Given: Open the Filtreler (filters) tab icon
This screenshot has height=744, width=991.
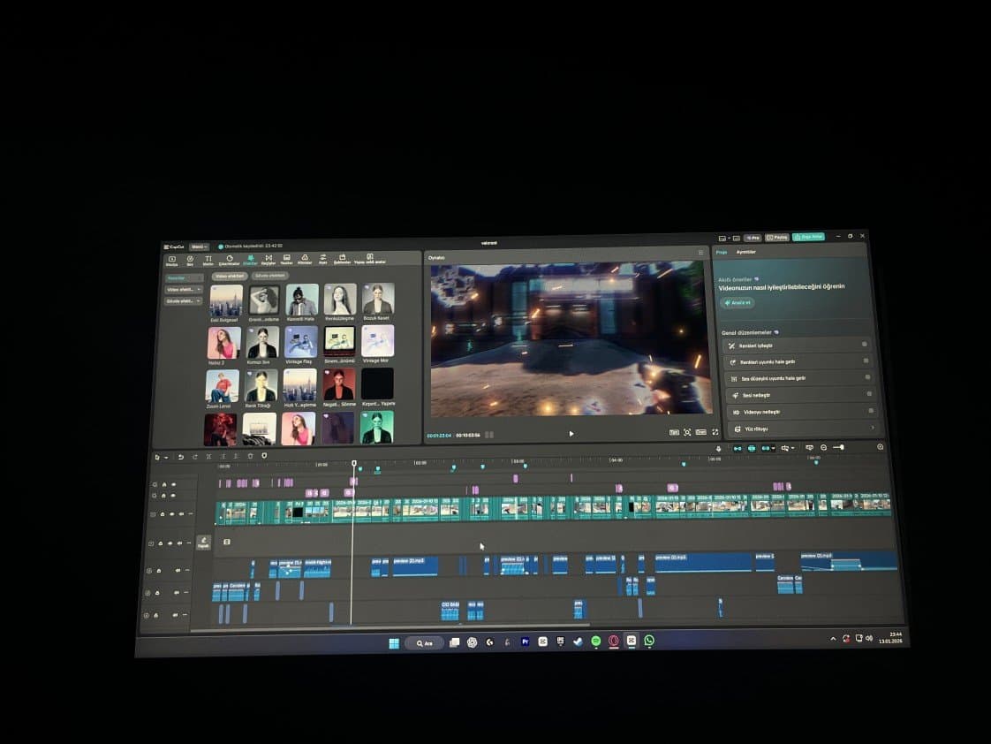Looking at the screenshot, I should pos(305,259).
